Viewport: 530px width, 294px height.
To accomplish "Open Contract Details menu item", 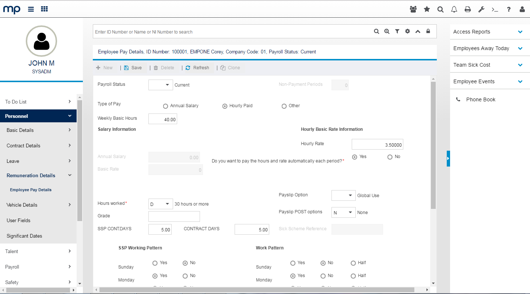I will (x=38, y=146).
